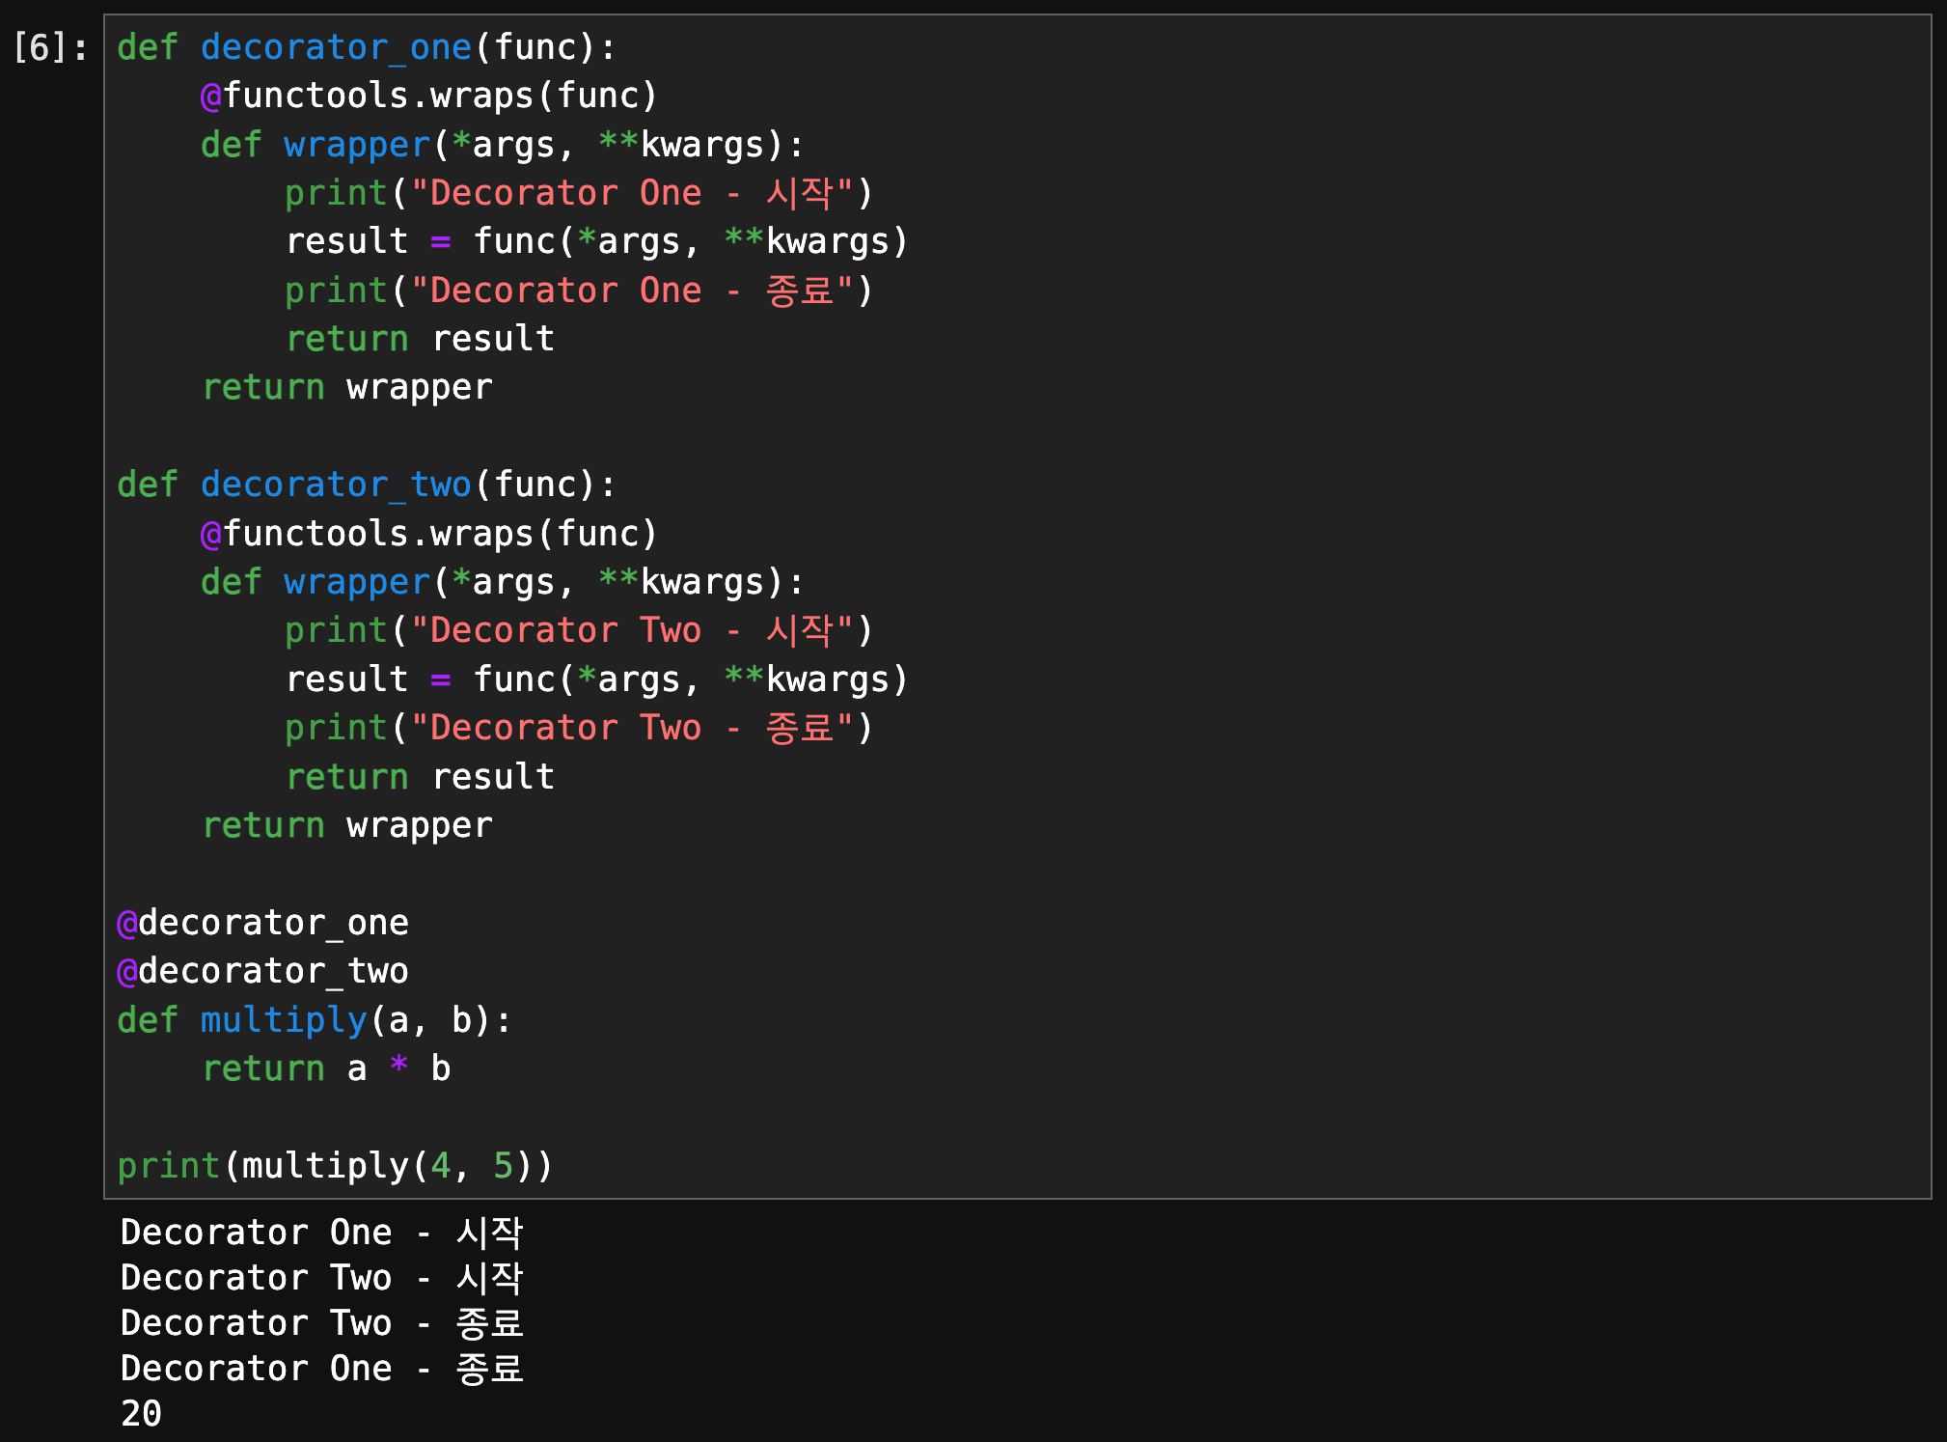Click empty area inside code cell right side
This screenshot has height=1442, width=1947.
coord(1447,579)
